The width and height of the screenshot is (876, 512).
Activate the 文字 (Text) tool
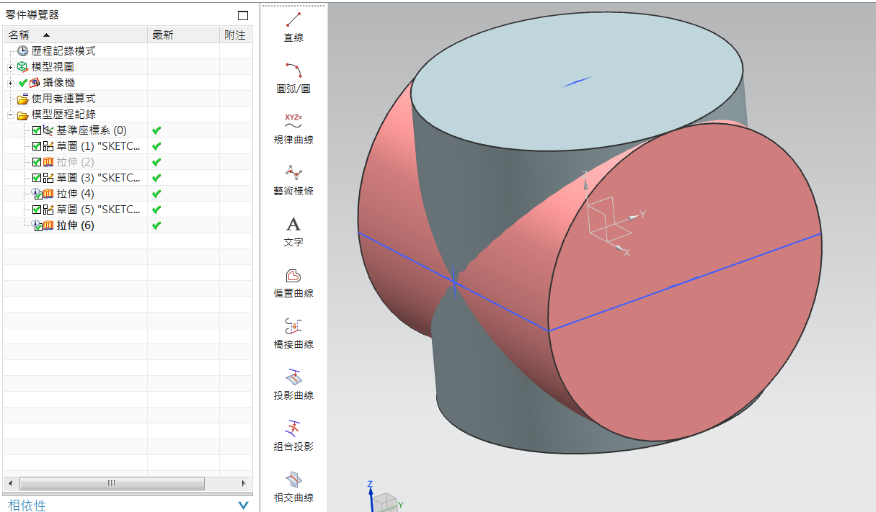293,232
